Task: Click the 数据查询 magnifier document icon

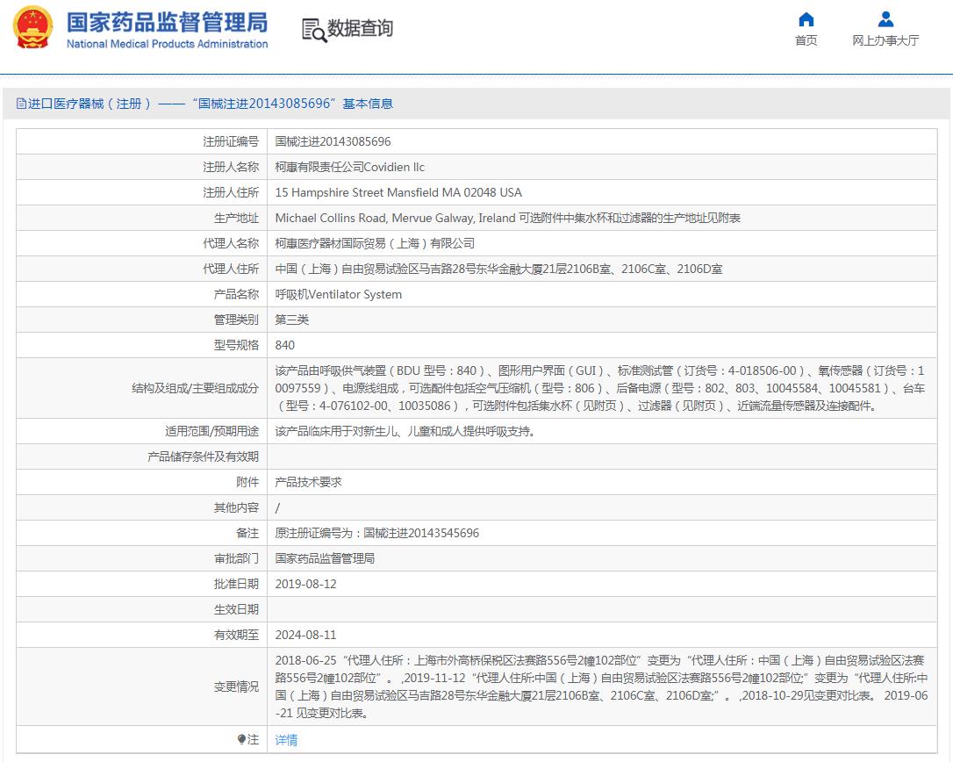Action: click(x=313, y=30)
